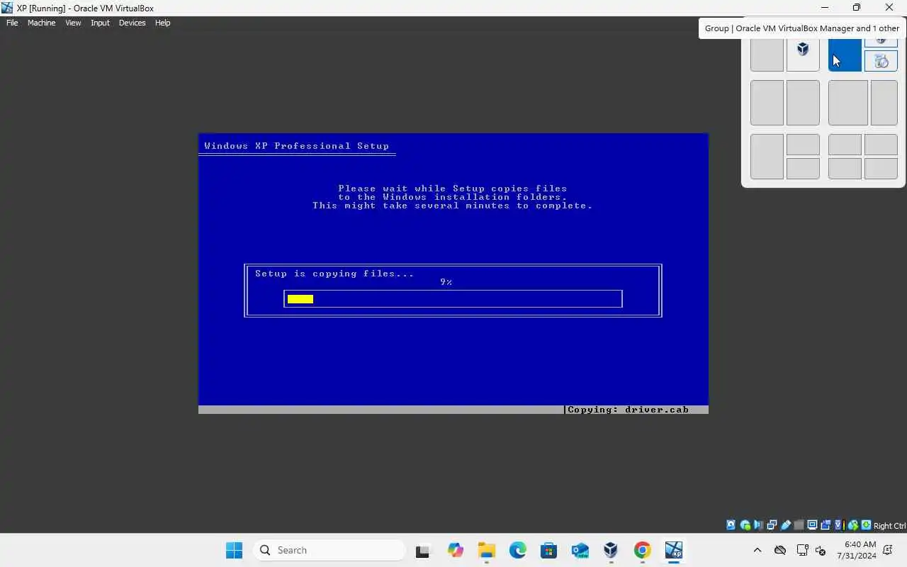The height and width of the screenshot is (567, 907).
Task: Choose snap zone showing VirtualBox cube icon
Action: [803, 55]
